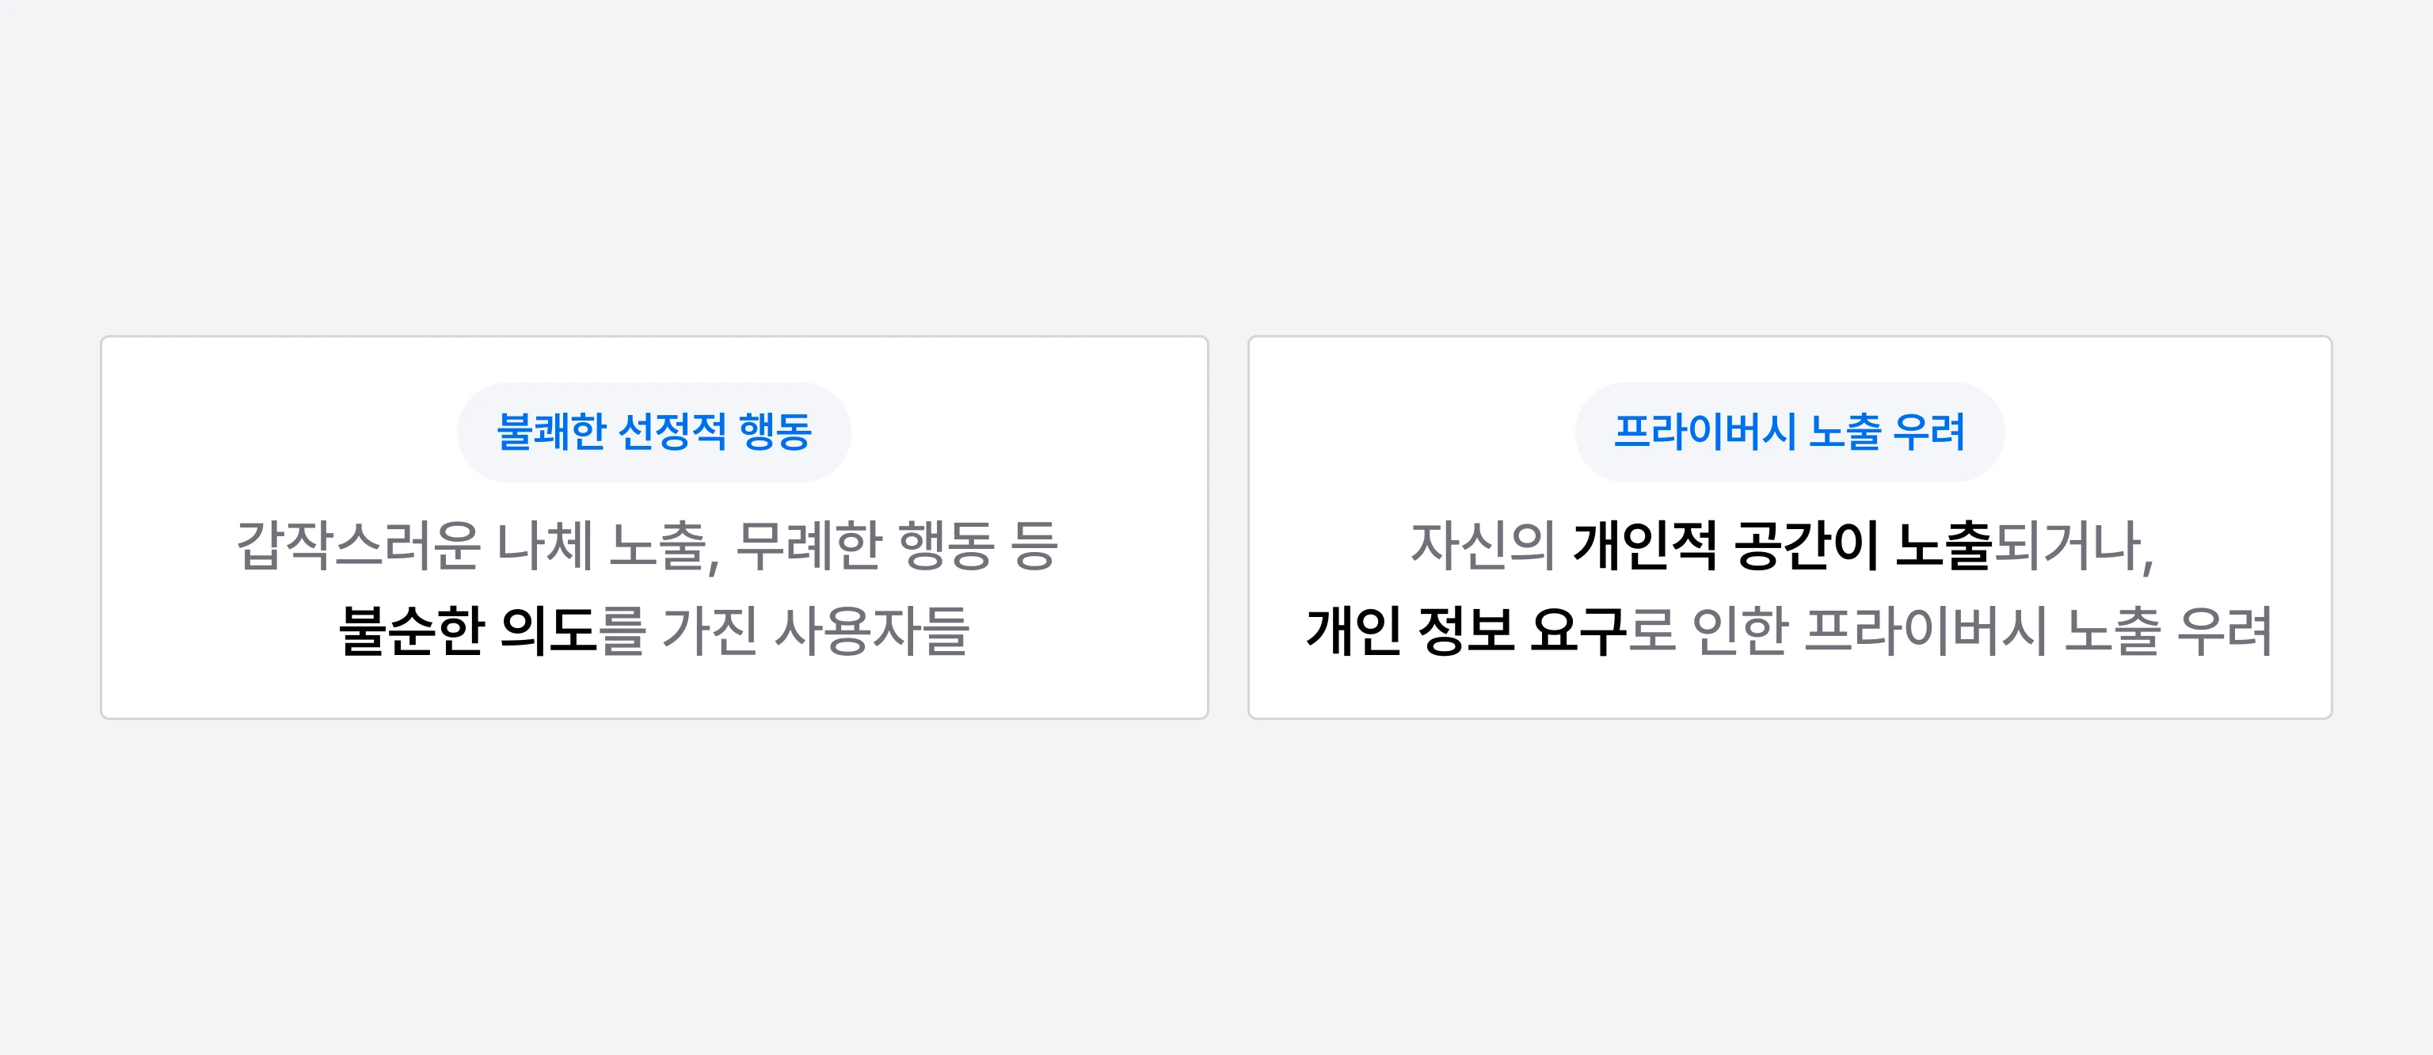Select the bold phrase 개인적 공간이 노출
The width and height of the screenshot is (2433, 1055).
[x=1782, y=545]
